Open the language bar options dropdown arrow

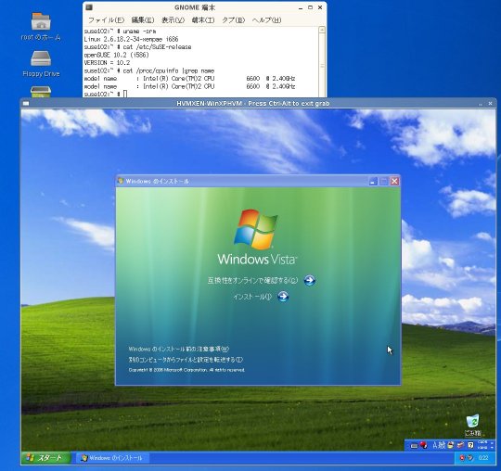tap(492, 448)
